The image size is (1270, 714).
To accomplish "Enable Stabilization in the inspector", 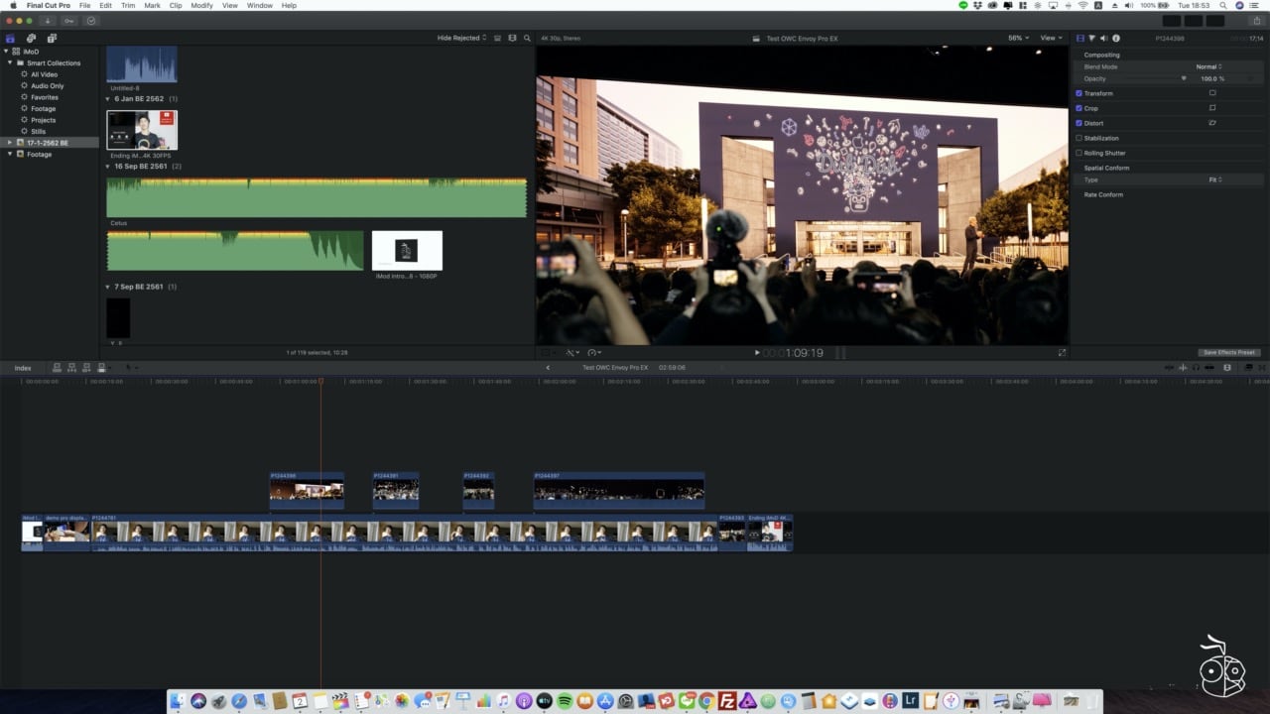I will click(x=1079, y=138).
